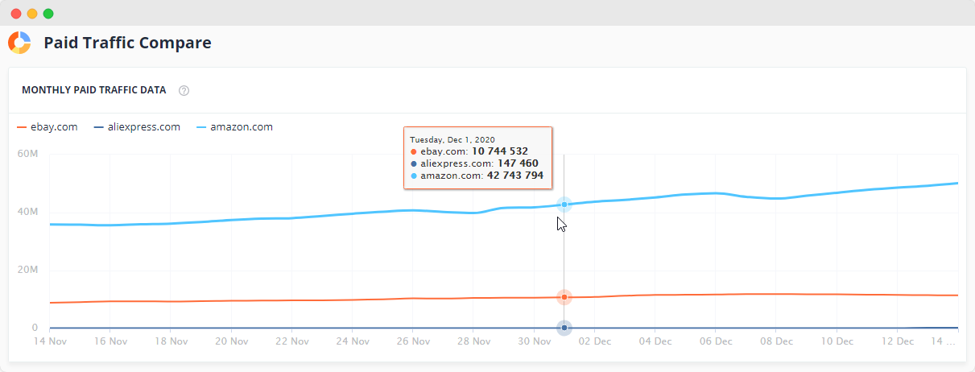
Task: Click the amazon.com light blue legend swatch
Action: 201,127
